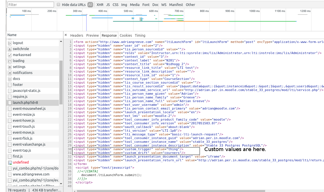
Task: Click the spinner icon beside loading
Action: [x=9, y=61]
